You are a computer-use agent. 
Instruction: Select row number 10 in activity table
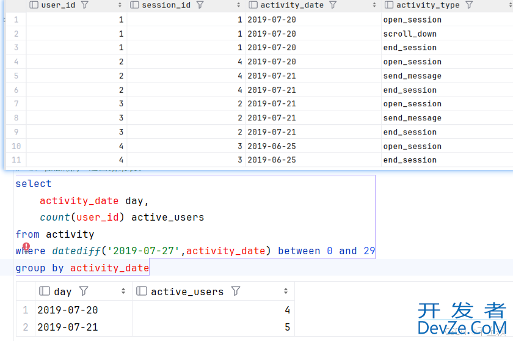[x=16, y=146]
